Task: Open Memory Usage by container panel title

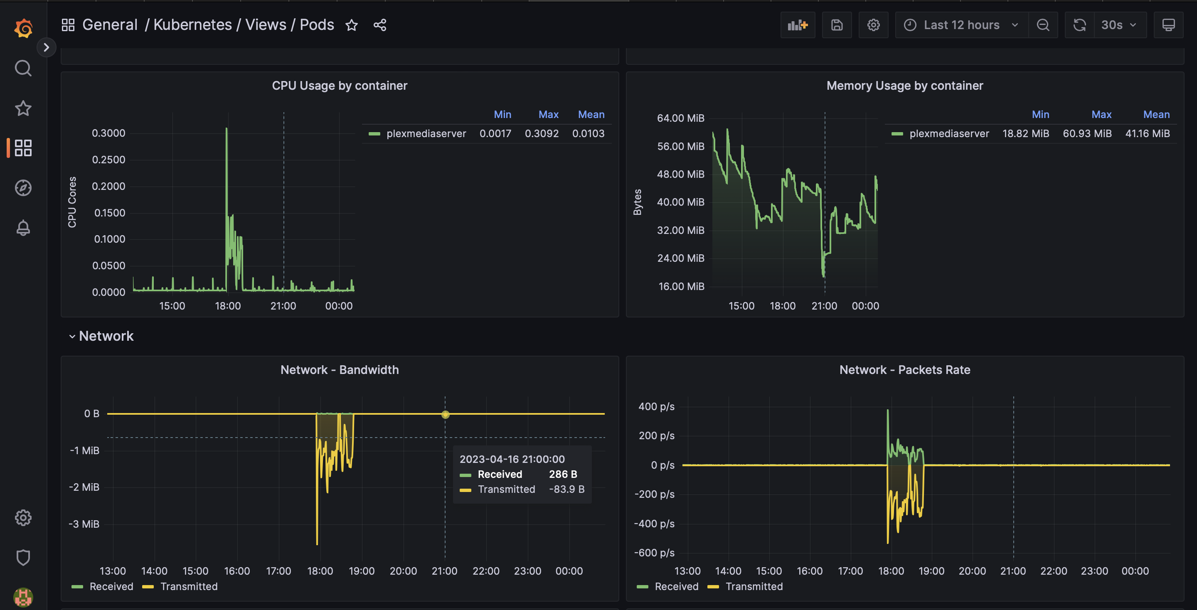Action: pos(905,86)
